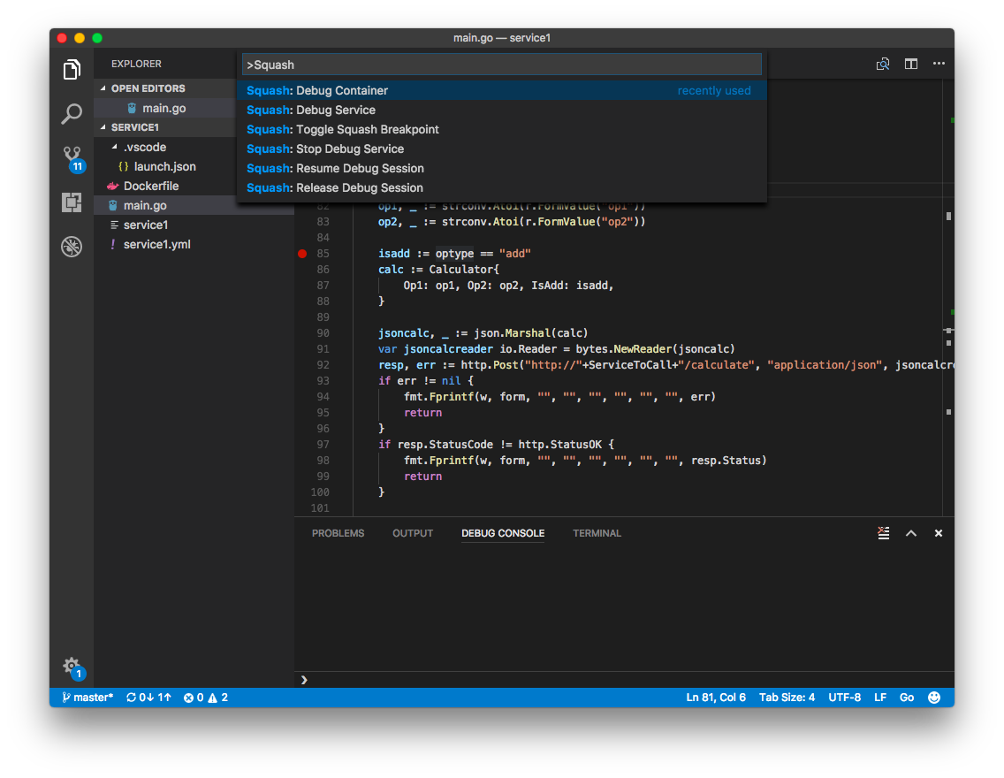This screenshot has width=1004, height=778.
Task: Click the word "Calculator" on line 86
Action: coord(461,270)
